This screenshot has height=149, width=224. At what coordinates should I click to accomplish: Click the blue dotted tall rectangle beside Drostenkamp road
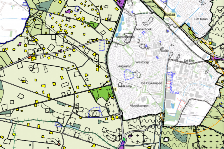point(102,46)
